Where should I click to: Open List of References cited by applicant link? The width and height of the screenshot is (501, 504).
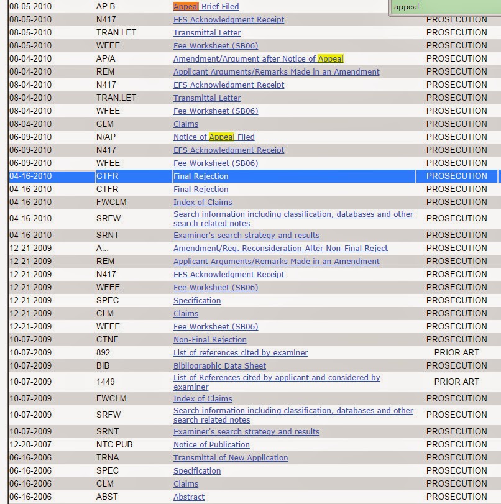(x=277, y=382)
